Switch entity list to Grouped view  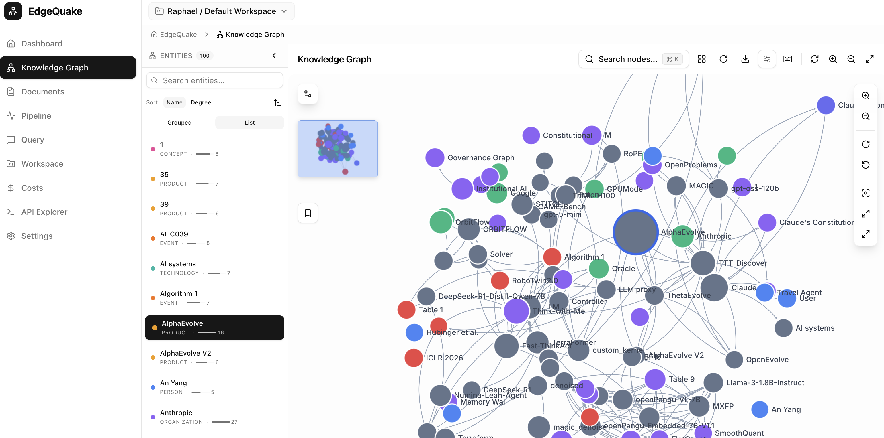(x=179, y=122)
